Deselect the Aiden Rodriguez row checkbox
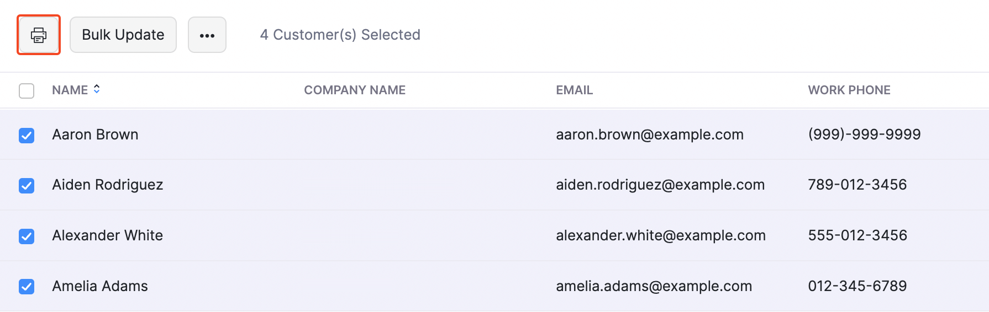This screenshot has width=989, height=312. pos(27,186)
